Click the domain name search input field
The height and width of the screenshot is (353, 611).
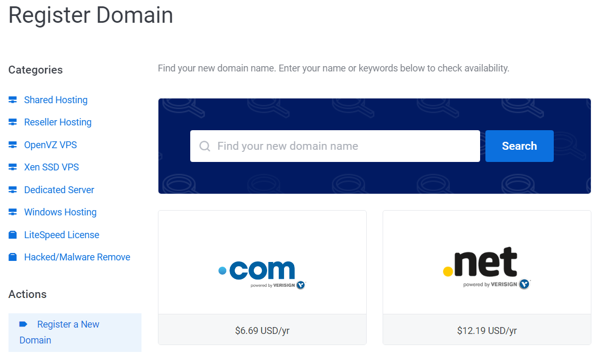tap(334, 146)
